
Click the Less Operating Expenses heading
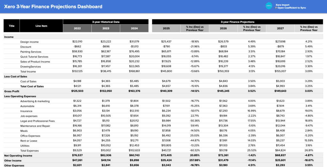click(20, 96)
